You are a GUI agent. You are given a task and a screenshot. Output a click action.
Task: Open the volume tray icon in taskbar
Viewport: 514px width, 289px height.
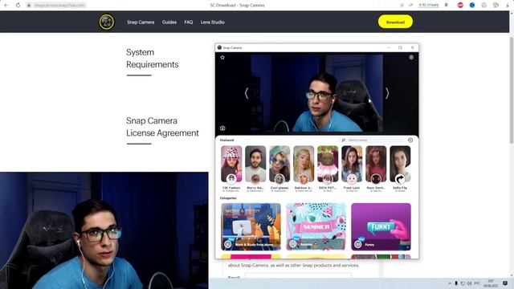(469, 283)
